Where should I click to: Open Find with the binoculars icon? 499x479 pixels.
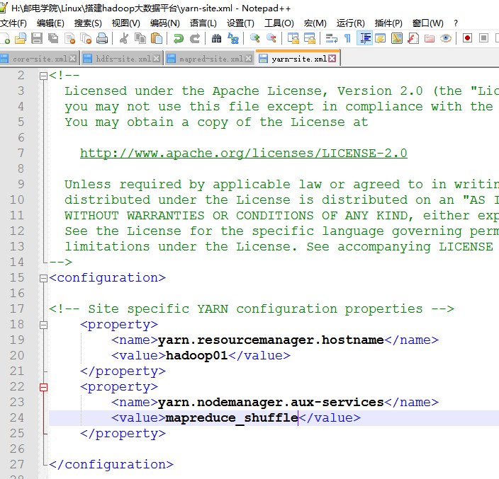216,38
